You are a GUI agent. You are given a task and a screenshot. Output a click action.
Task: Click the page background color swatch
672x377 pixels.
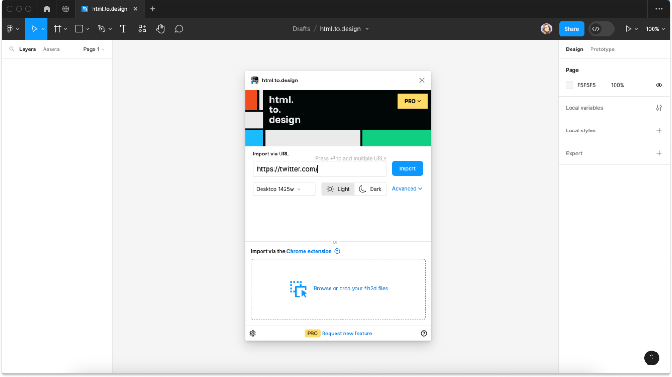[x=570, y=85]
